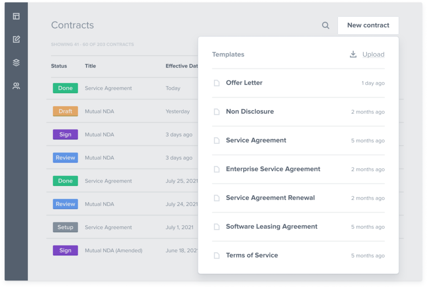The height and width of the screenshot is (288, 427).
Task: Select the Service Agreement Renewal template
Action: click(270, 198)
